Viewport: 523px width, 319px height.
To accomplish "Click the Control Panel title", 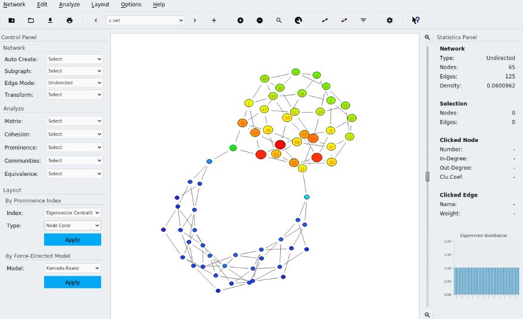I will (x=18, y=37).
